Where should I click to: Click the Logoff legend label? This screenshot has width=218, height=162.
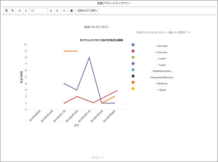point(161,59)
